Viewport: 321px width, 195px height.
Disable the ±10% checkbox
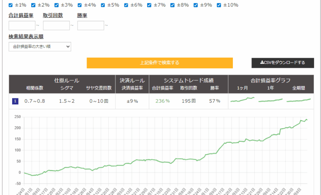tap(219, 5)
